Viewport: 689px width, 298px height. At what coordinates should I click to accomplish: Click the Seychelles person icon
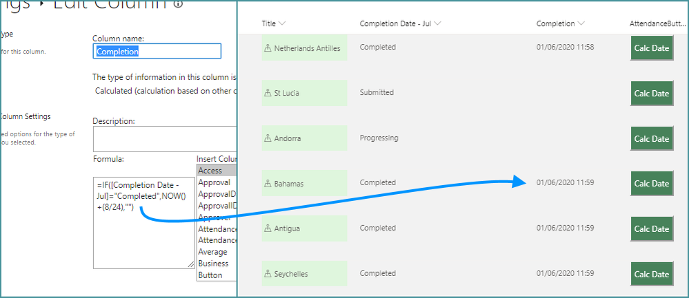[x=268, y=274]
